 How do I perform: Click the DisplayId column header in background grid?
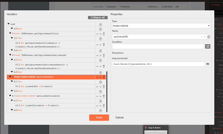(111, 7)
